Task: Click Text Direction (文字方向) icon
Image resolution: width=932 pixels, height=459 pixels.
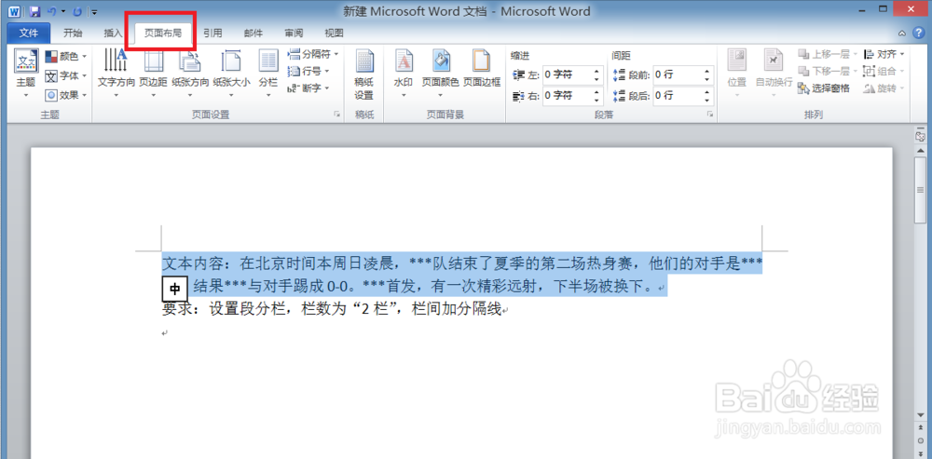Action: pyautogui.click(x=116, y=61)
